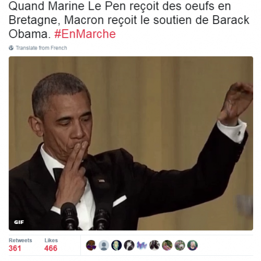View the Likes label list
The width and height of the screenshot is (261, 261).
click(x=51, y=240)
